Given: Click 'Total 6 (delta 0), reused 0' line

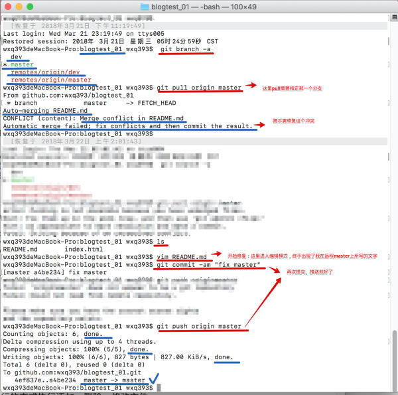Looking at the screenshot, I should [x=74, y=364].
